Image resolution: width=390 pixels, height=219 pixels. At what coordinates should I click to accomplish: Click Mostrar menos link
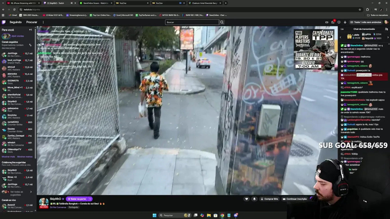(x=25, y=157)
